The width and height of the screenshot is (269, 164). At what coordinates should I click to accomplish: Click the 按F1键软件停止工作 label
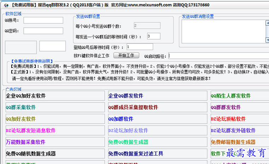92,56
